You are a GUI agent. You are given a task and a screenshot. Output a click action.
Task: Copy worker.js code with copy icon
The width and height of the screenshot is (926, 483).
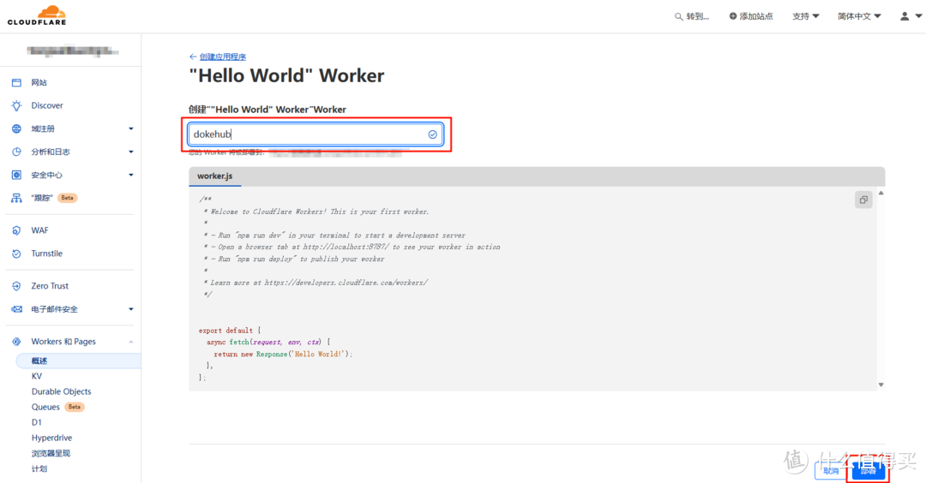(x=863, y=200)
